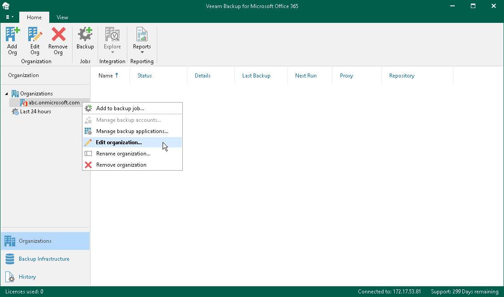Screen dimensions: 504x297
Task: Click the Add Org ribbon icon
Action: point(12,34)
